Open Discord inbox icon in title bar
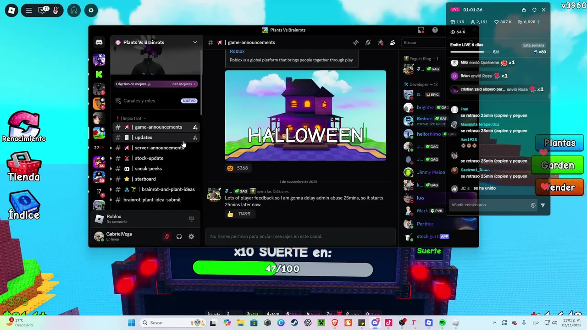587x330 pixels. (421, 30)
